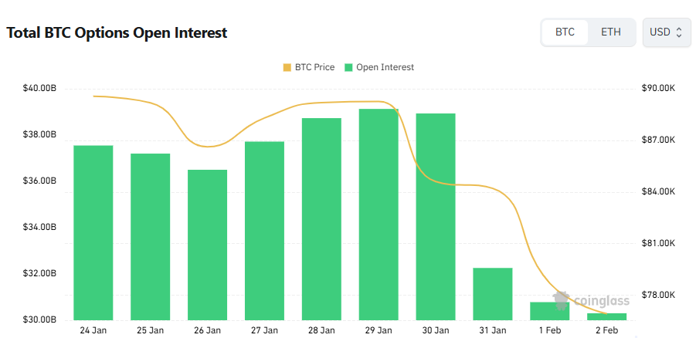Click the coinglass watermark logo icon
The image size is (696, 338).
[561, 299]
